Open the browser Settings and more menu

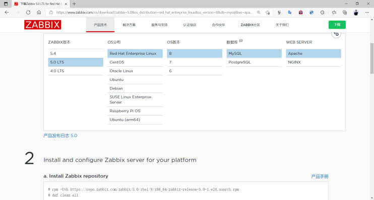click(367, 13)
